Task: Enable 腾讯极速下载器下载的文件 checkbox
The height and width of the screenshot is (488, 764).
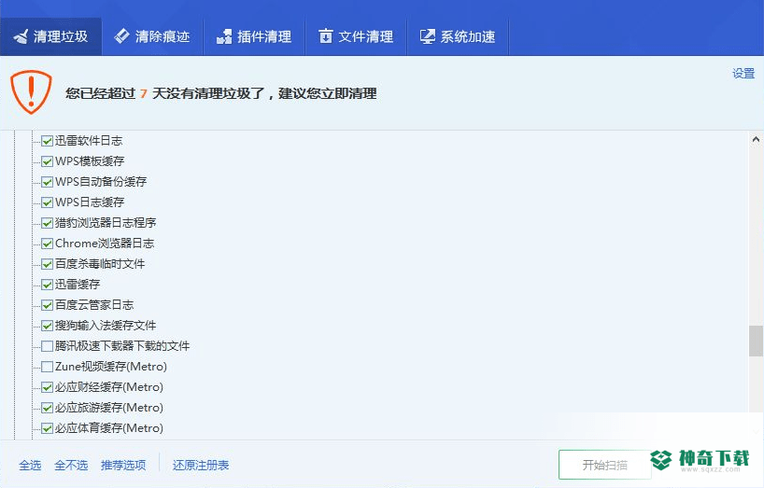Action: tap(48, 346)
